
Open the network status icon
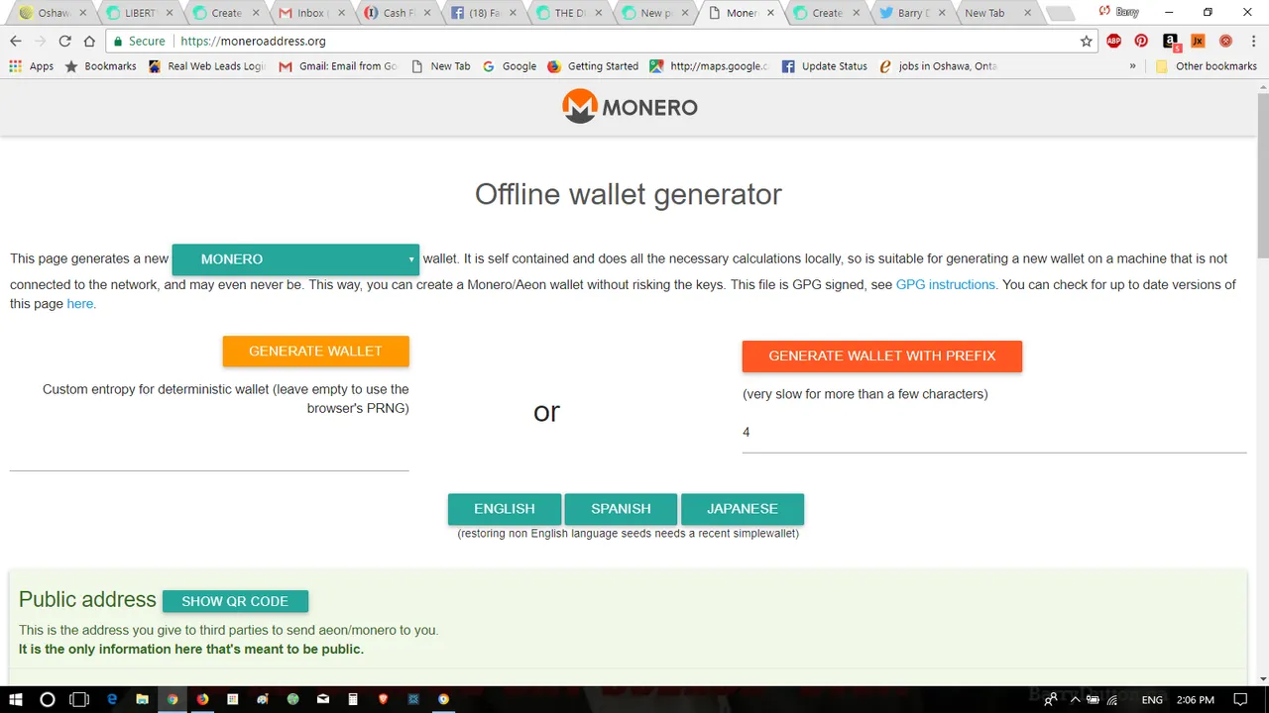[1110, 699]
